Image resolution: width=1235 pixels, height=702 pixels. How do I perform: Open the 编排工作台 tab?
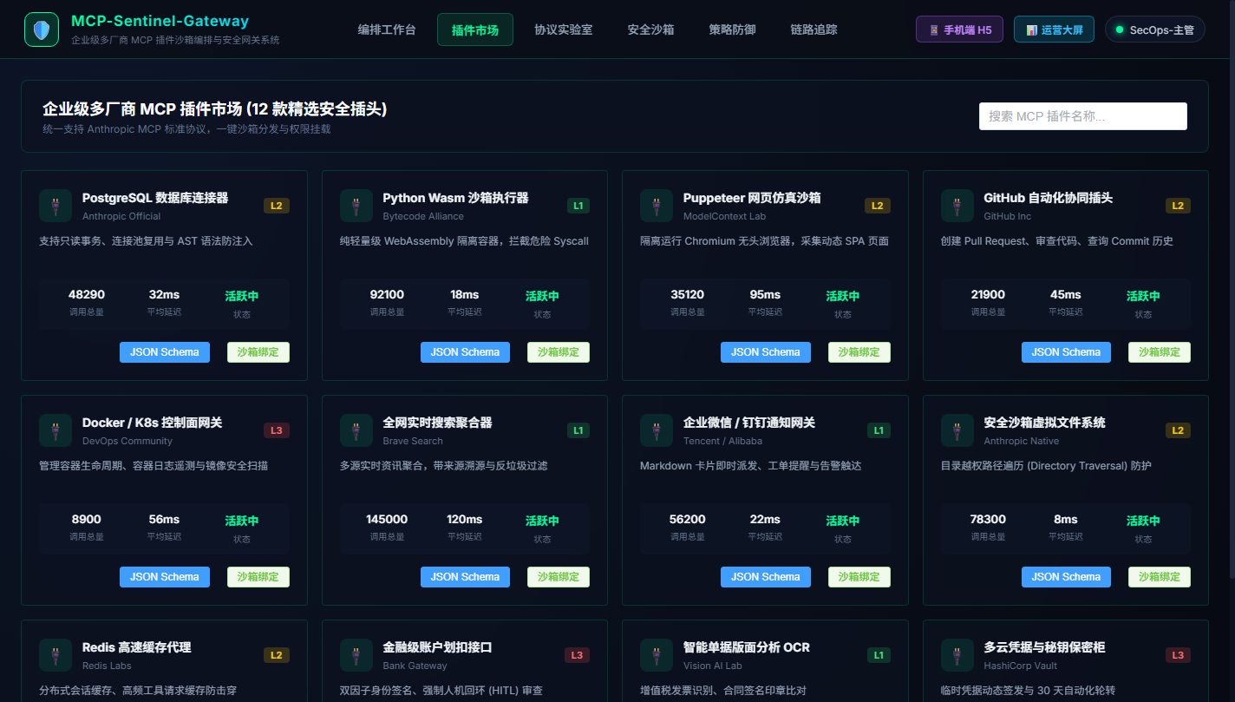pyautogui.click(x=387, y=30)
